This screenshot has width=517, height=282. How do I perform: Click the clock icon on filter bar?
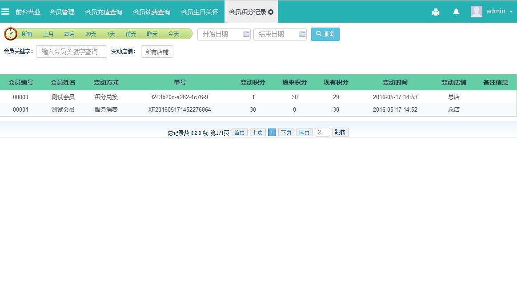coord(11,34)
